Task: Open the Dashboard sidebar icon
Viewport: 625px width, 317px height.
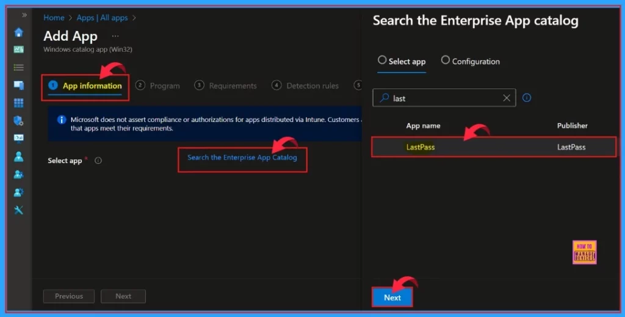Action: pos(18,50)
